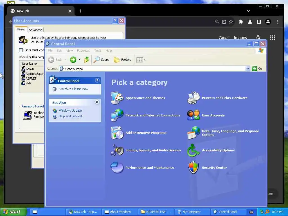Expand the Forward button history dropdown arrow
Image resolution: width=288 pixels, height=216 pixels.
coord(80,60)
